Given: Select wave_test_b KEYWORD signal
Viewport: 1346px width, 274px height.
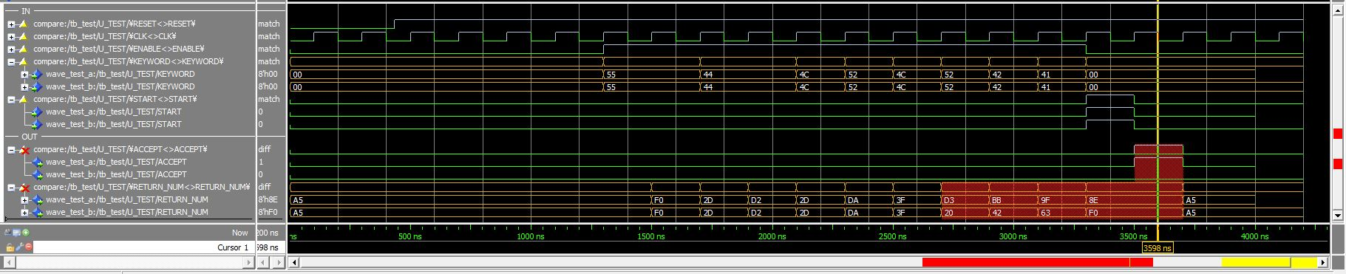Looking at the screenshot, I should 120,87.
